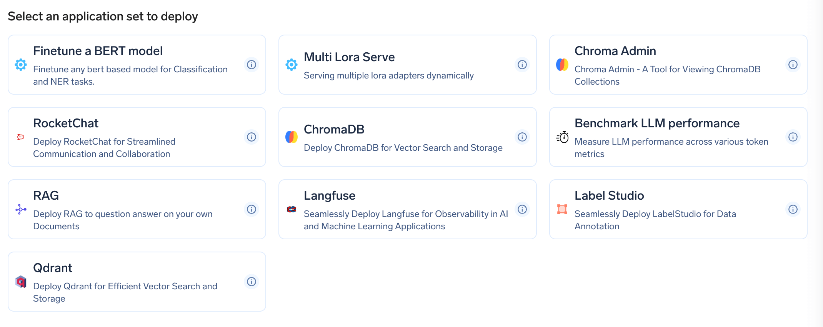Open the info icon on the RocketChat card
The image size is (823, 327).
pyautogui.click(x=252, y=137)
